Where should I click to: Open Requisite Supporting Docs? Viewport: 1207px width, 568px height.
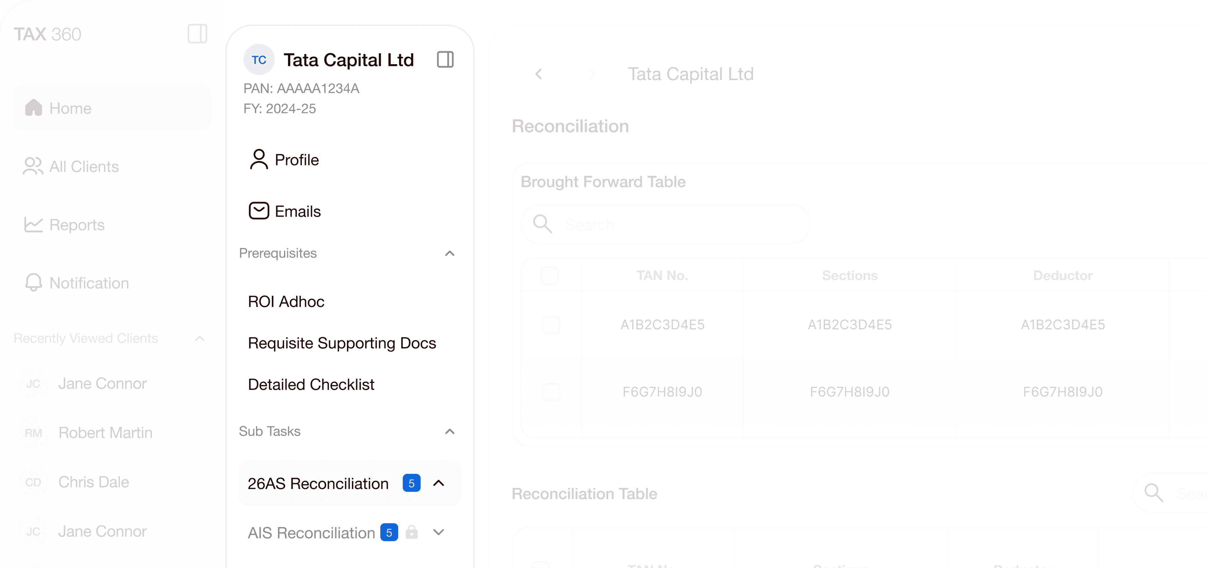pos(342,343)
